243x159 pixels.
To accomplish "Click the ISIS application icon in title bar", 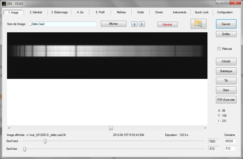I will [4, 4].
